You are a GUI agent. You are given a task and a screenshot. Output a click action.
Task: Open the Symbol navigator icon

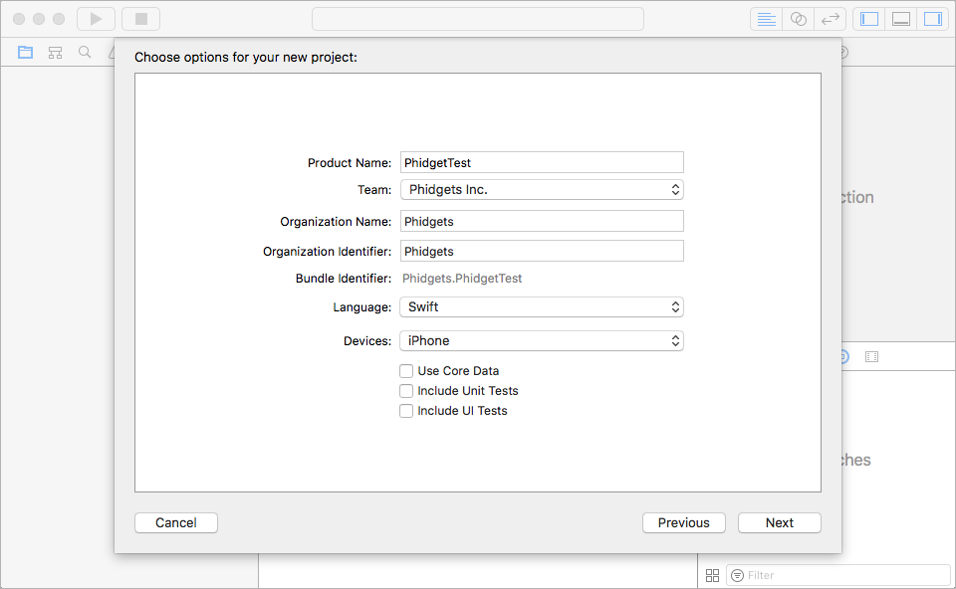[x=55, y=53]
